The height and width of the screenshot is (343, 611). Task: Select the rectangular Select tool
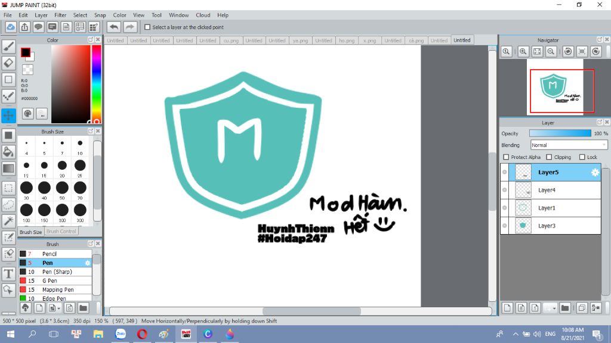8,188
